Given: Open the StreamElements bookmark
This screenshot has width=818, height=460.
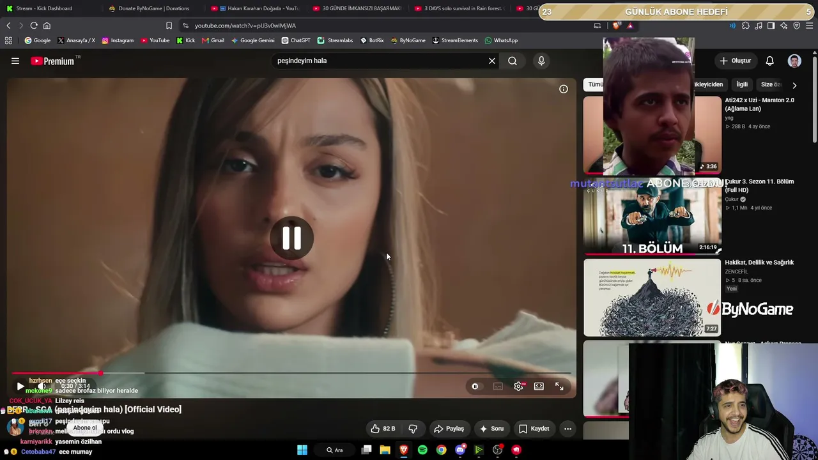Looking at the screenshot, I should tap(455, 40).
